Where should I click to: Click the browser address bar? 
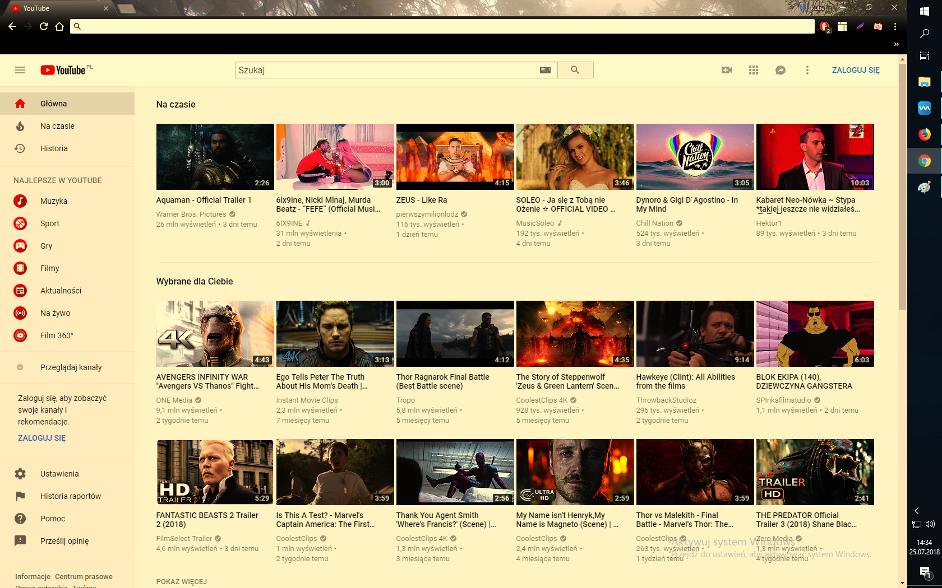coord(442,26)
